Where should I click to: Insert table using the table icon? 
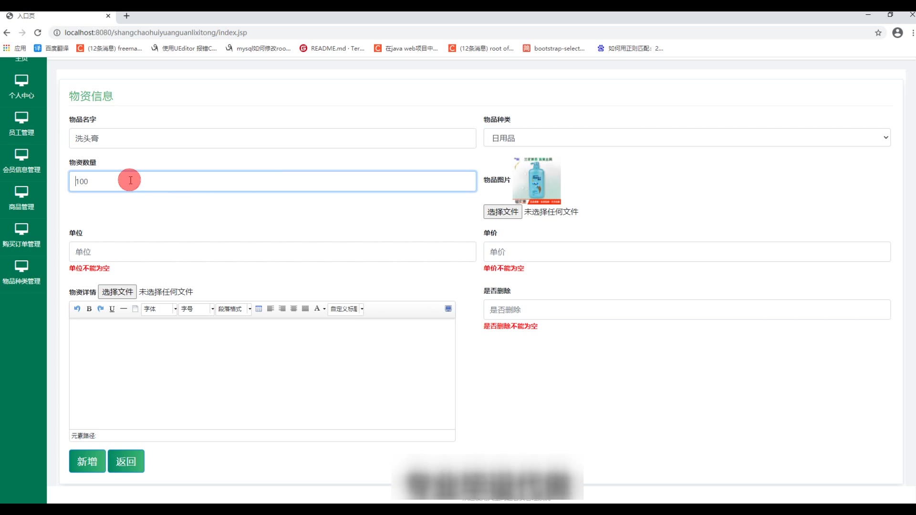coord(259,309)
